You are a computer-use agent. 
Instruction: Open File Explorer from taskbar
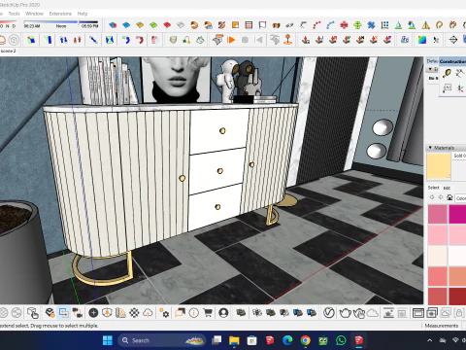234,340
